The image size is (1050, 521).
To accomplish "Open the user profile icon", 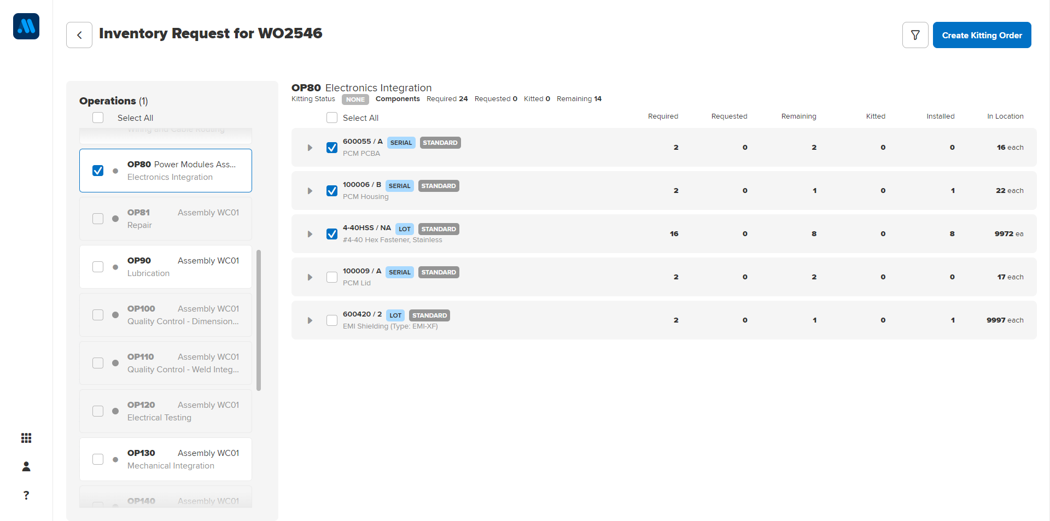I will point(26,466).
